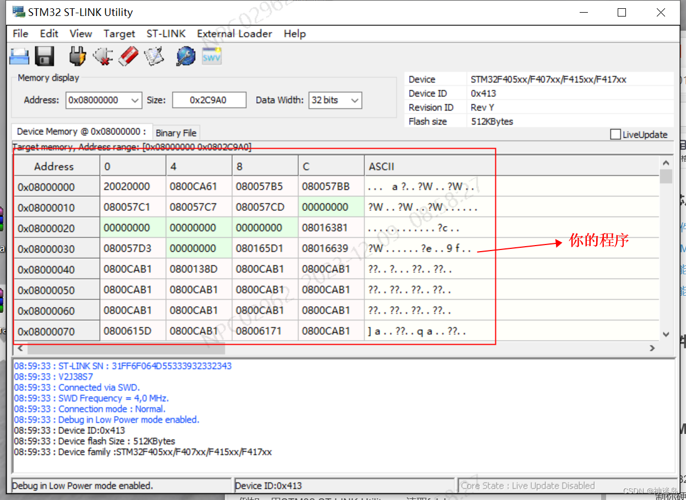
Task: Click the row address 0x08000070
Action: click(57, 331)
